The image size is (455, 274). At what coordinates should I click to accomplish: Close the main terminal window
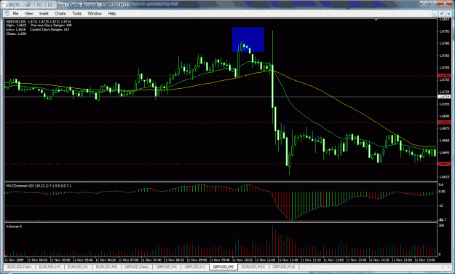click(445, 3)
